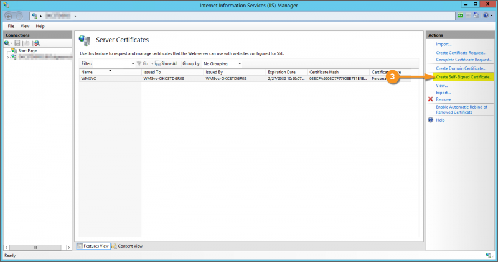The image size is (498, 262).
Task: Select Start Page in Connections tree
Action: (27, 51)
